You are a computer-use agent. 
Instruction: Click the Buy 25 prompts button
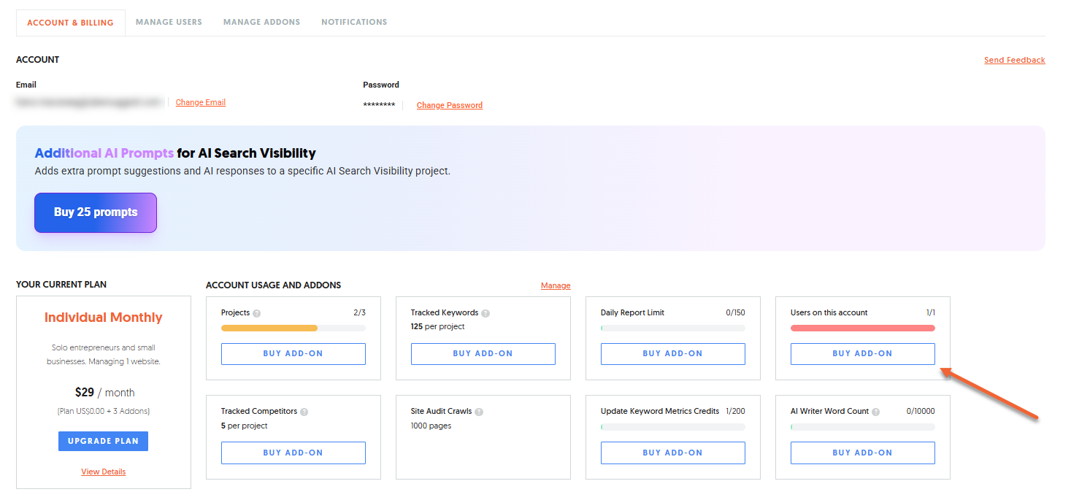pos(96,212)
